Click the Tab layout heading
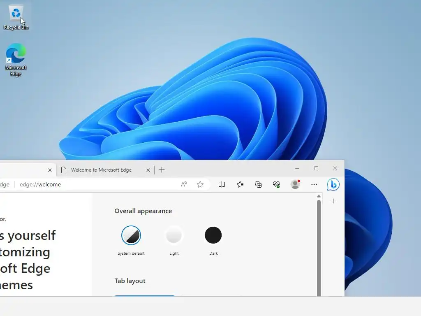 click(x=130, y=281)
